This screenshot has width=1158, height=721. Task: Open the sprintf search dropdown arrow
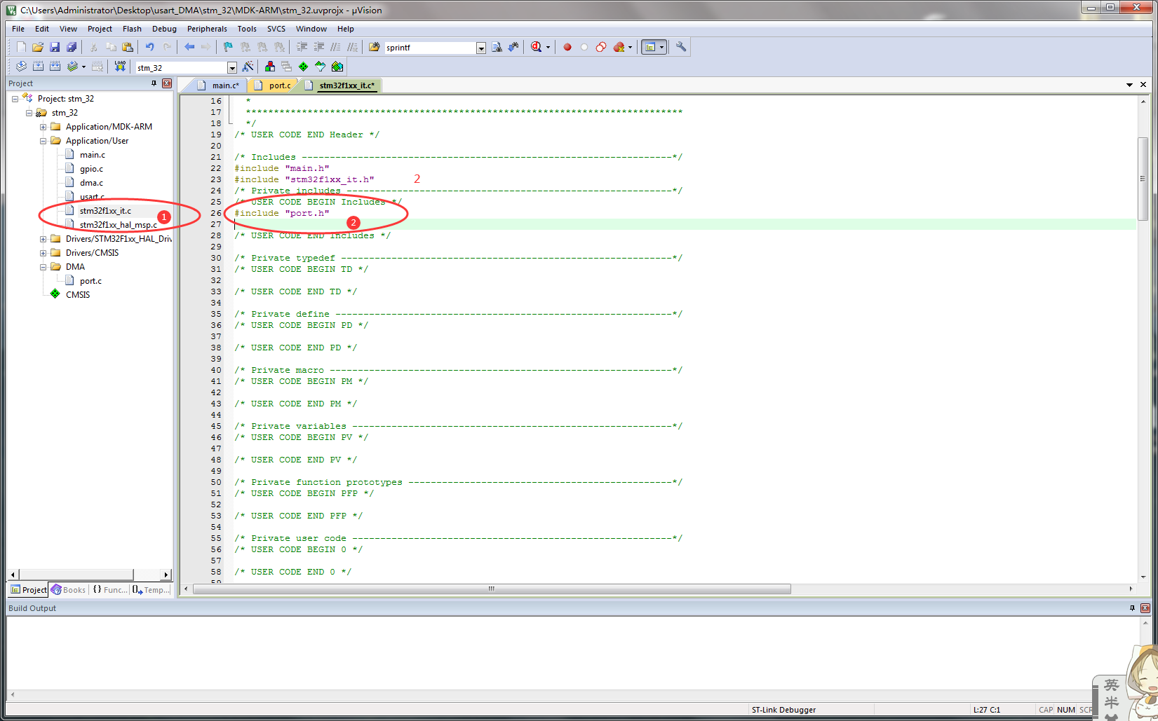click(481, 48)
